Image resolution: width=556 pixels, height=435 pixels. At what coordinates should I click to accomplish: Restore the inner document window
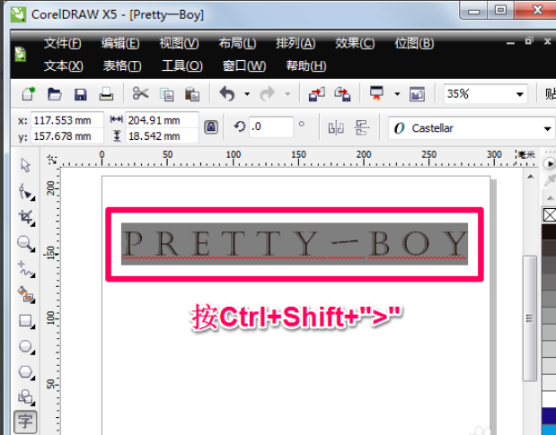coord(529,41)
